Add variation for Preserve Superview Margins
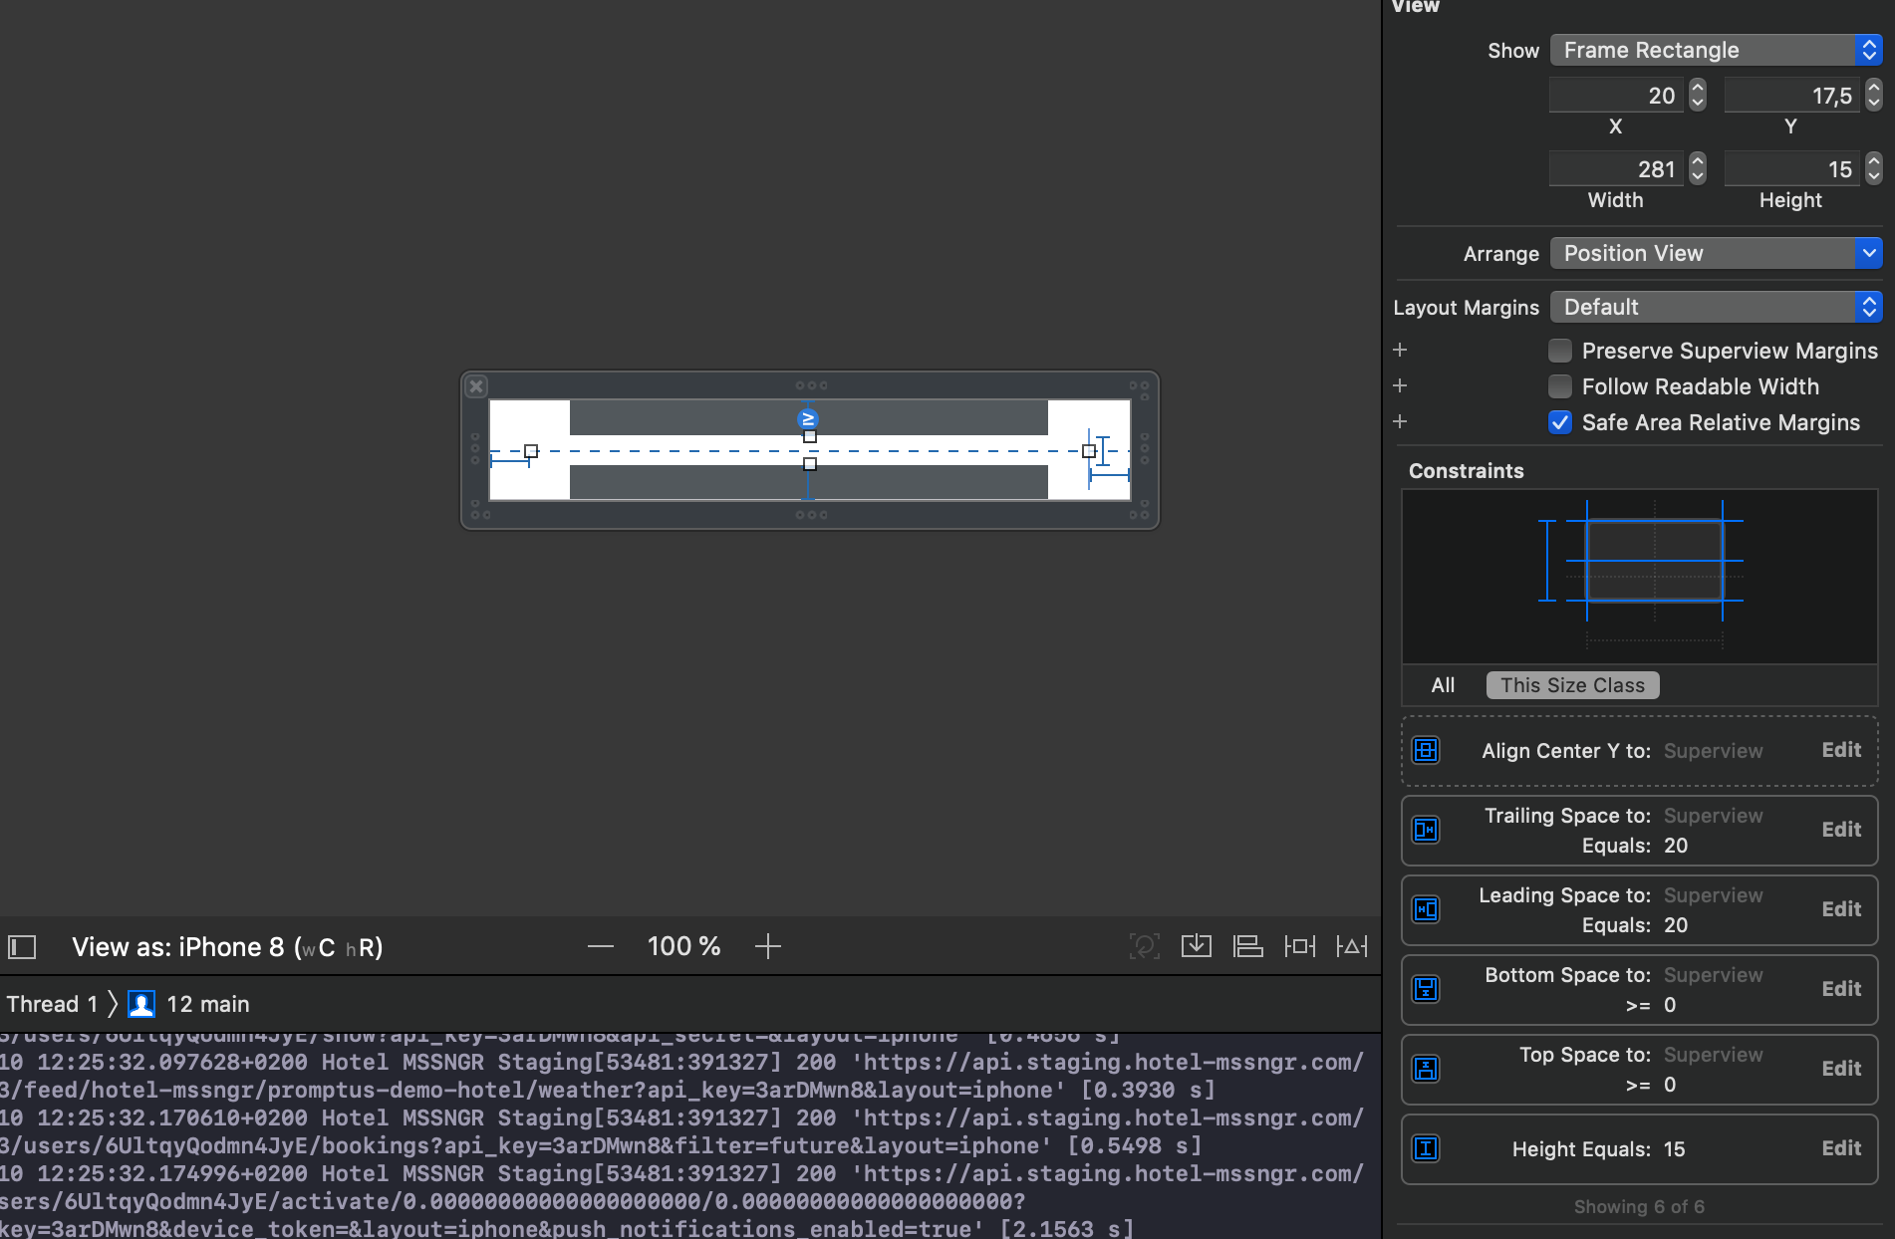Viewport: 1895px width, 1239px height. (x=1400, y=350)
